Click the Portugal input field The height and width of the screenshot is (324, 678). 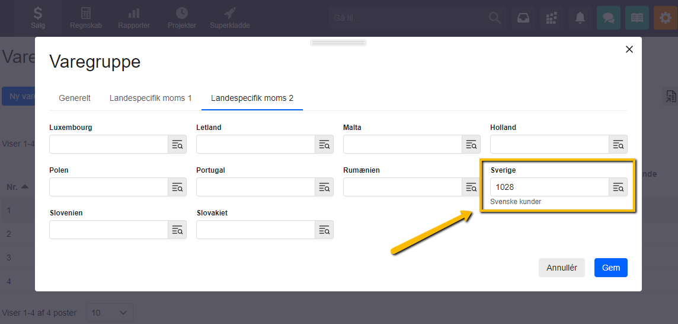click(x=255, y=187)
